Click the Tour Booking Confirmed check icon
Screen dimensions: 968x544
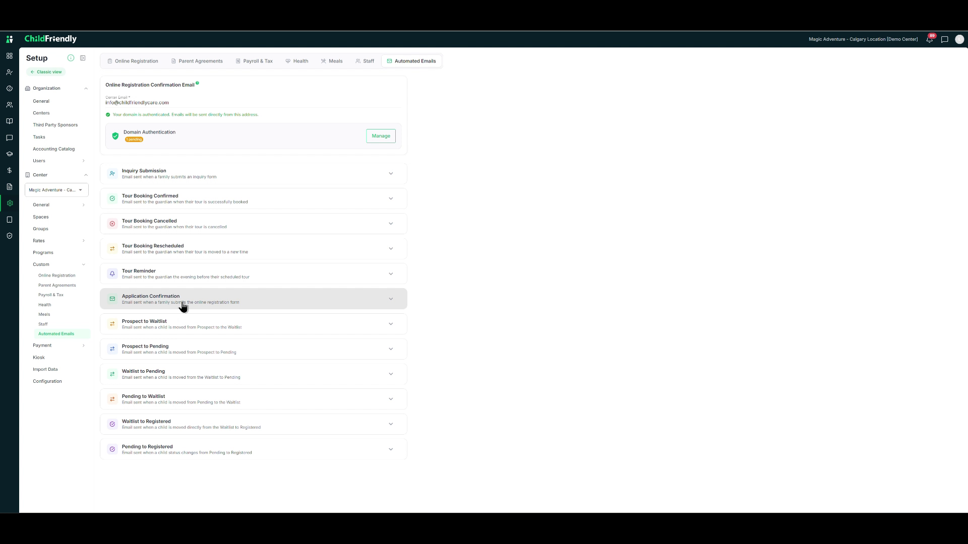coord(112,198)
